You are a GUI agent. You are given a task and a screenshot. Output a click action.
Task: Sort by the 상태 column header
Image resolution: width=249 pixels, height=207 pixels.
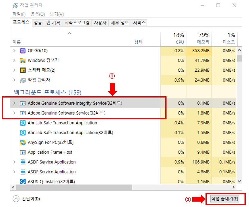[146, 39]
